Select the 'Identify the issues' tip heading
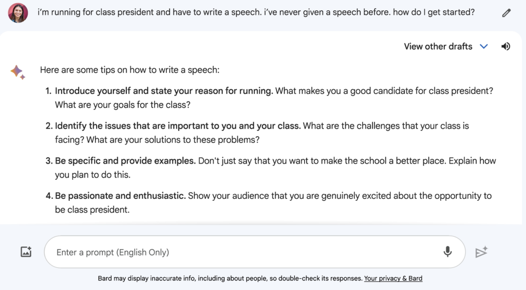 (178, 126)
